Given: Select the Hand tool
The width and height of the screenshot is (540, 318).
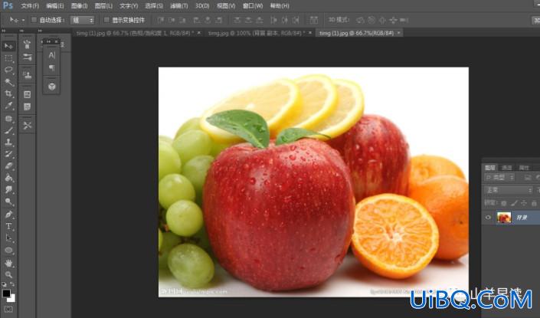Looking at the screenshot, I should tap(8, 264).
